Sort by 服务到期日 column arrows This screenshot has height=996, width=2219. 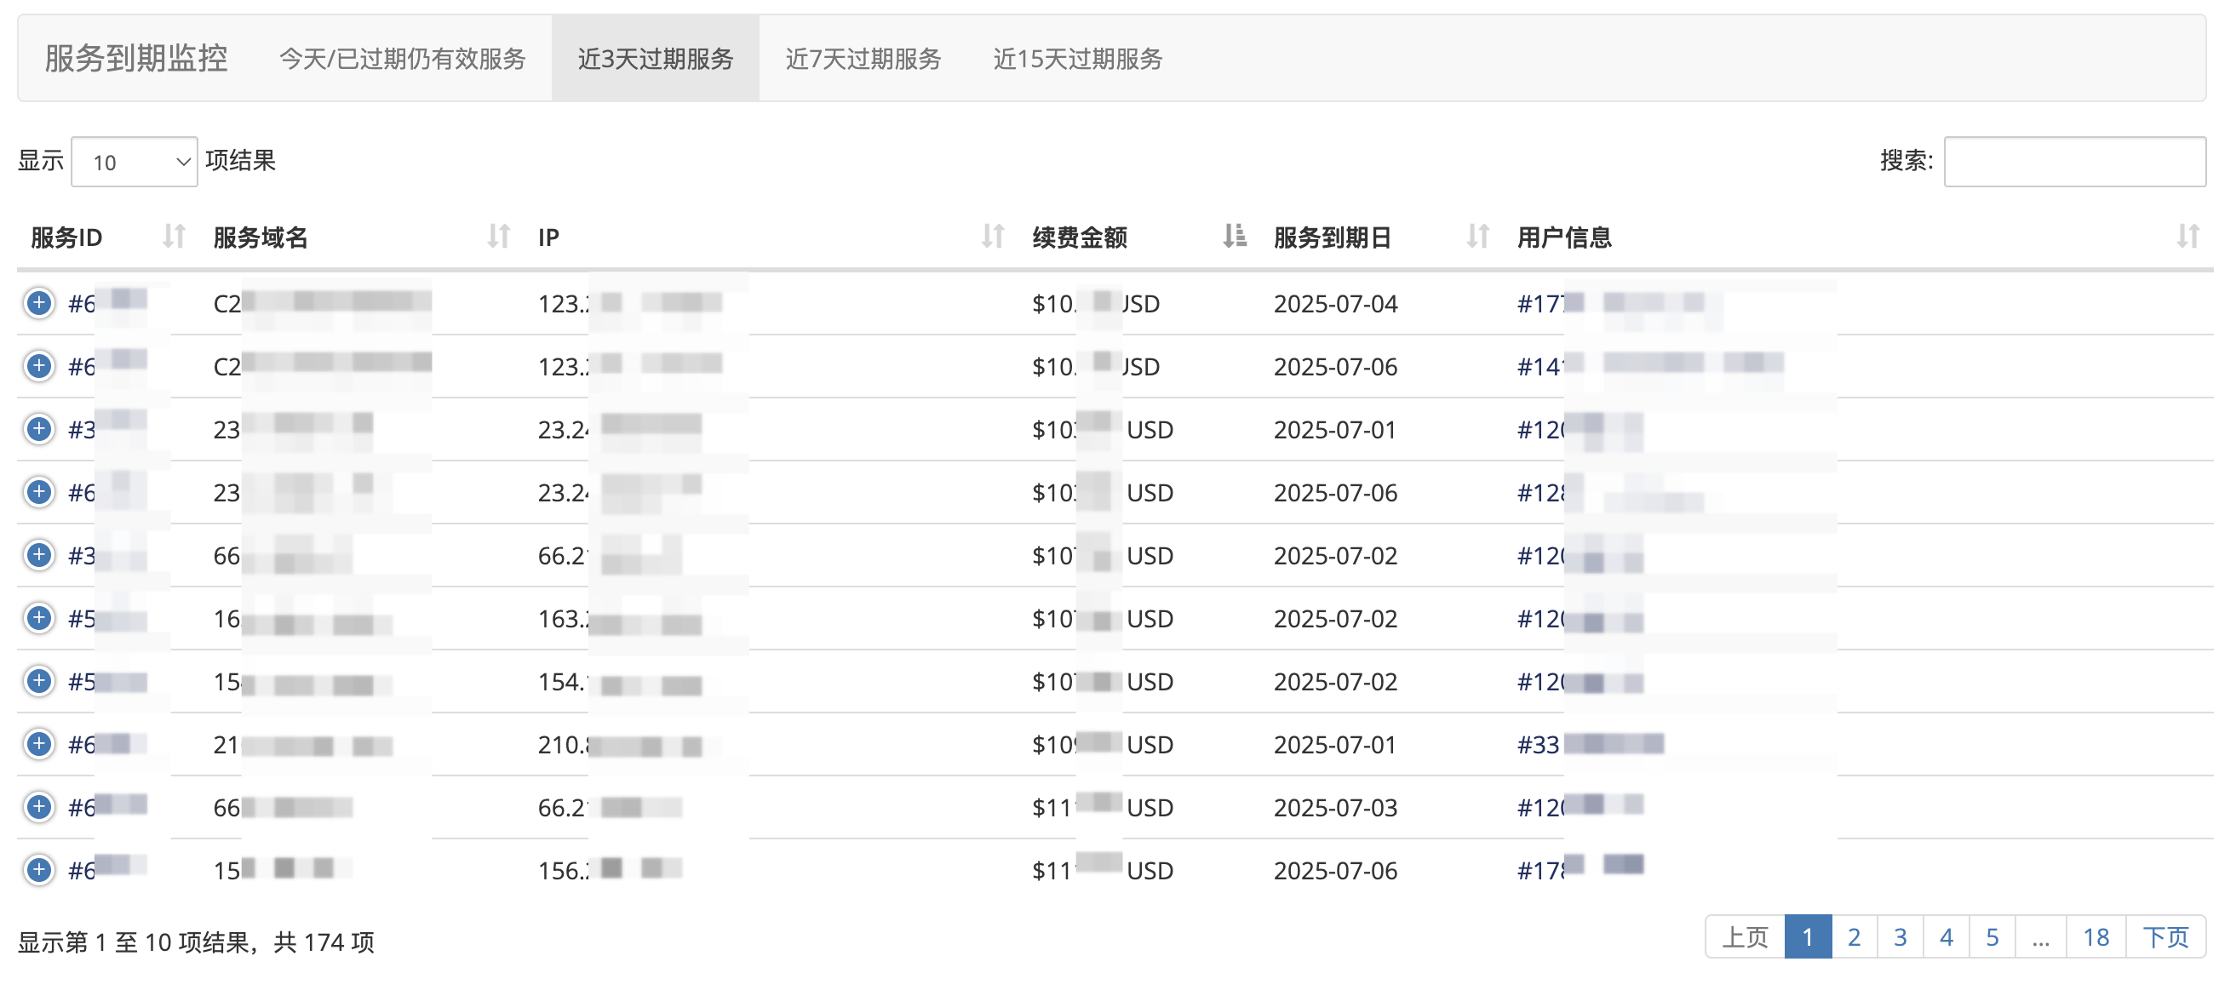(x=1477, y=236)
